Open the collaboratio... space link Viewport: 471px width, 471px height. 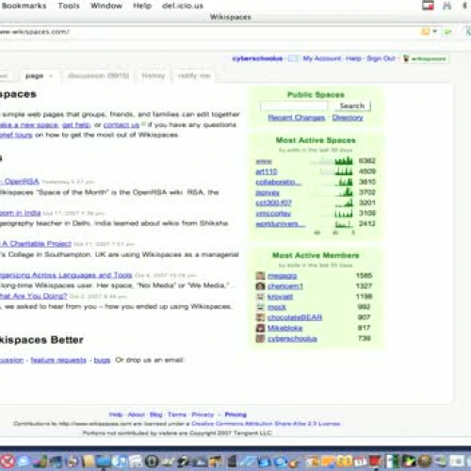click(279, 182)
